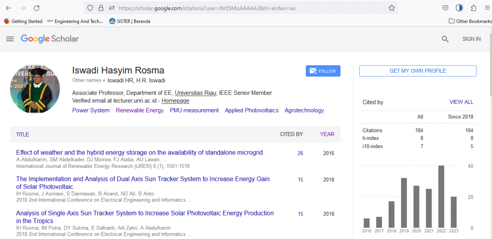Click the Since 2018 column header

pyautogui.click(x=460, y=117)
